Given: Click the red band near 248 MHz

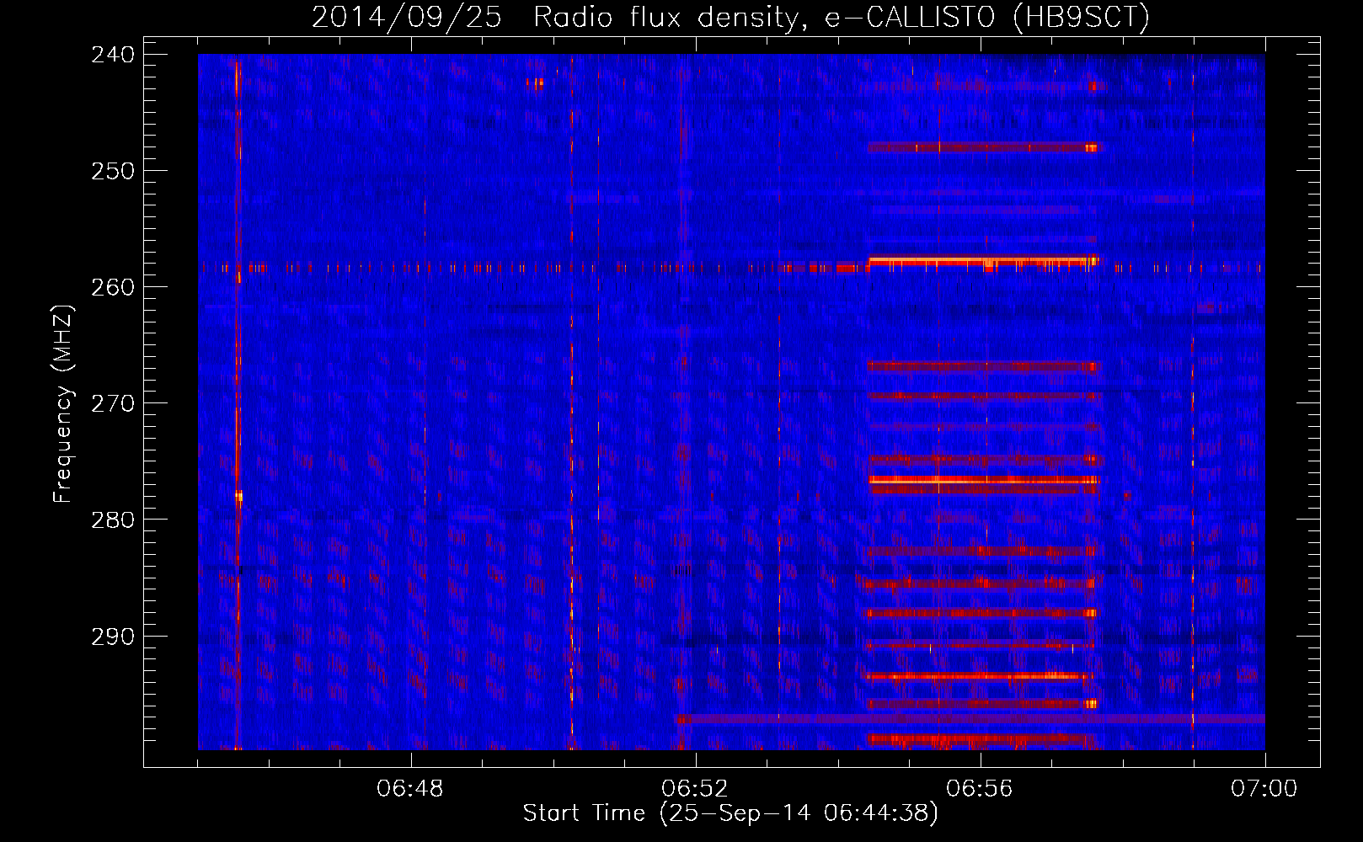Looking at the screenshot, I should (985, 147).
